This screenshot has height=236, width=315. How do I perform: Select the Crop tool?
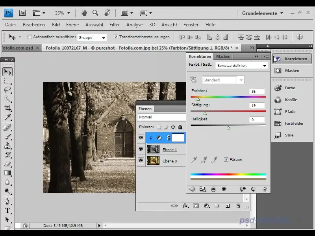(x=7, y=108)
